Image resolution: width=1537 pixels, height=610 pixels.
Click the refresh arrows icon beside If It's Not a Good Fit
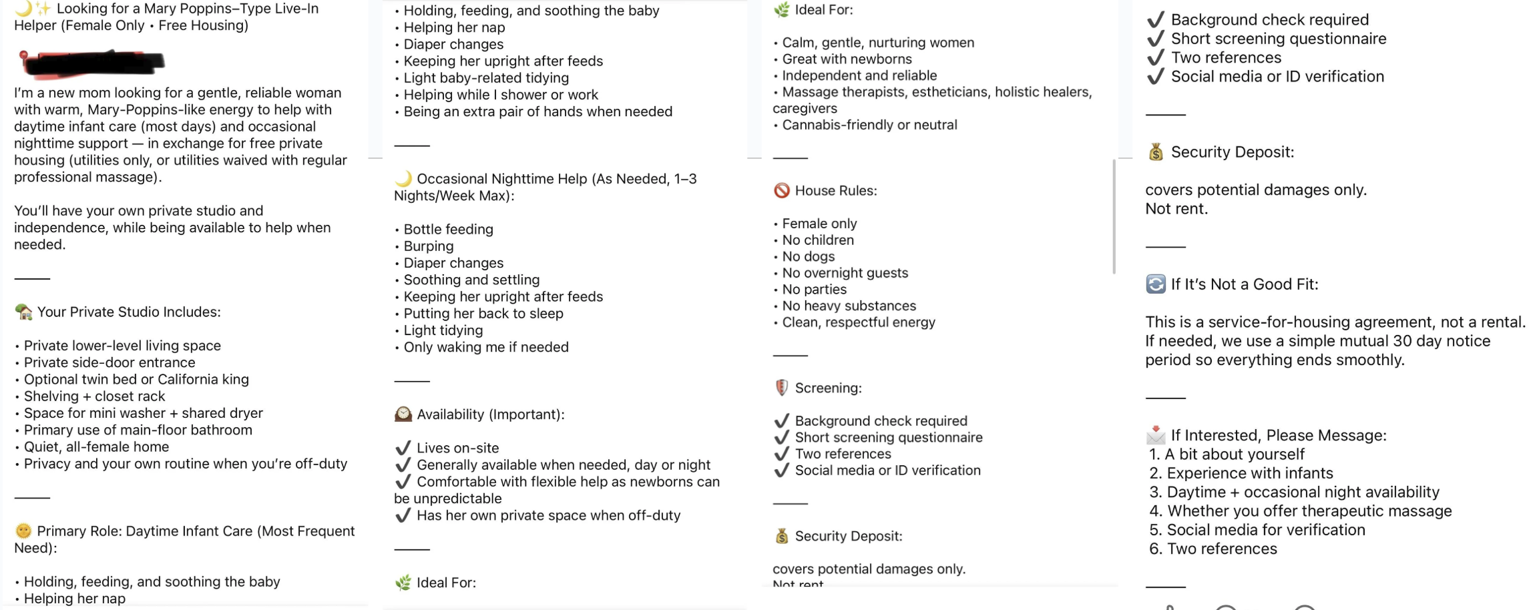[x=1156, y=284]
